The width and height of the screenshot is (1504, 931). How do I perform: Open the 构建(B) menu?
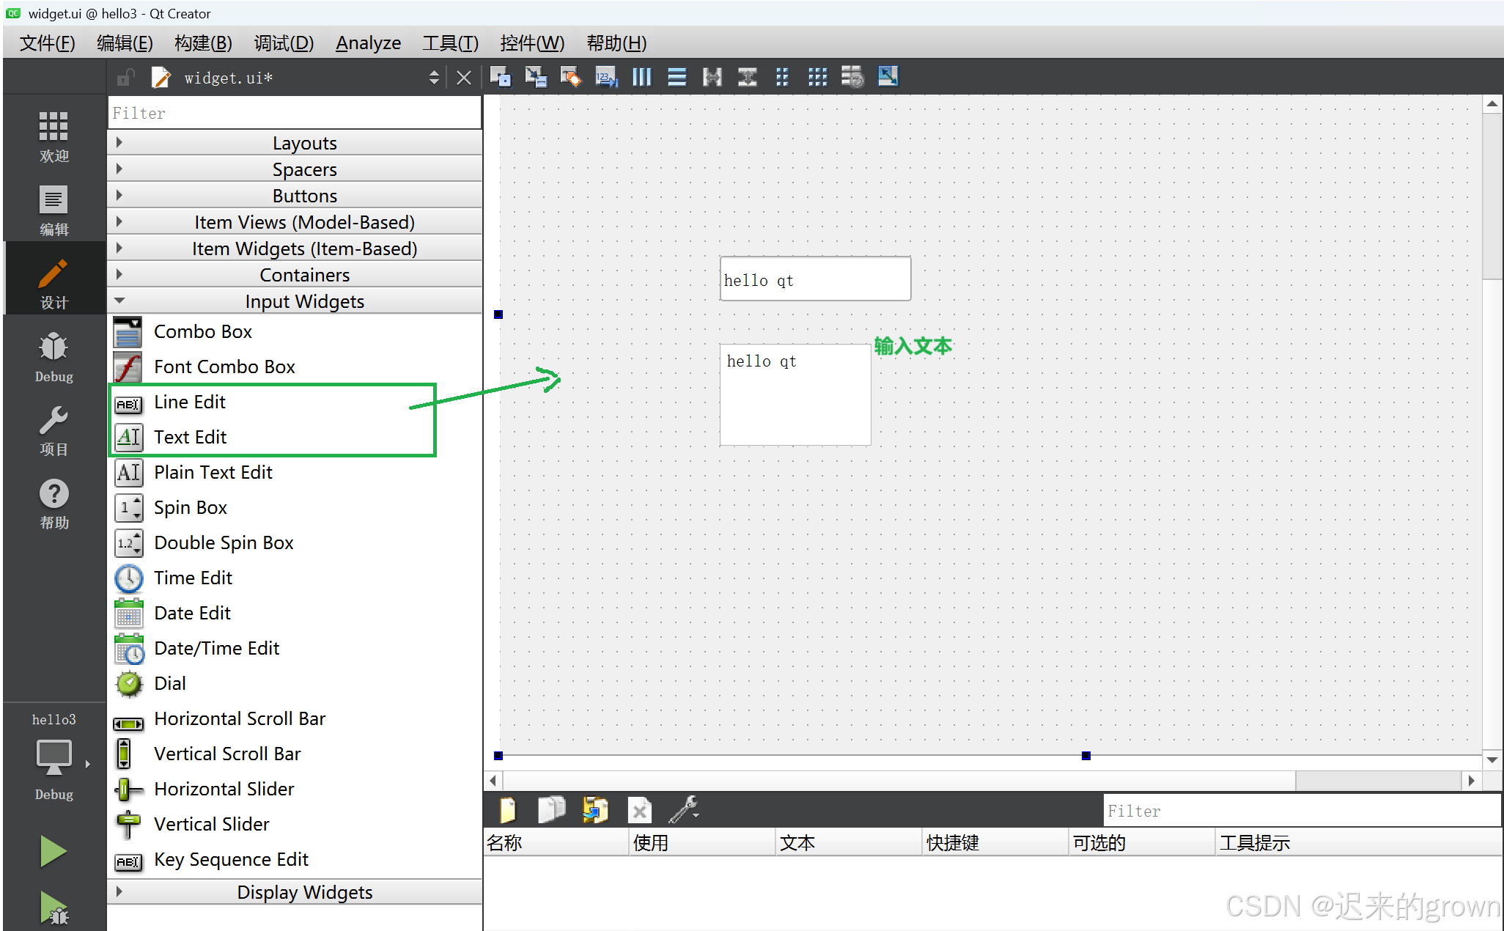[203, 43]
